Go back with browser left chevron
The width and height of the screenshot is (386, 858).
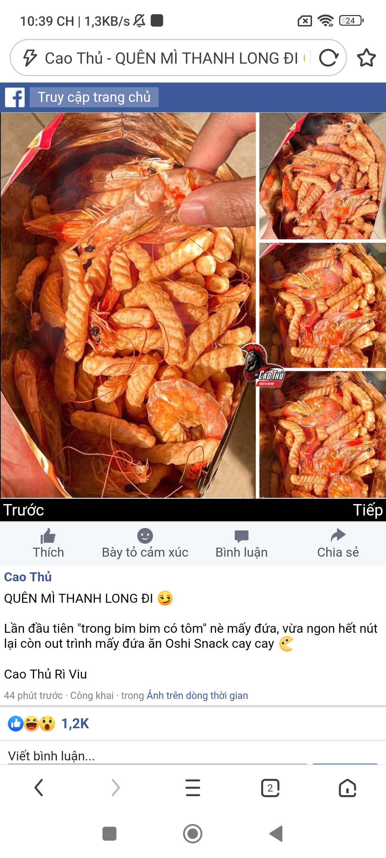tap(39, 788)
